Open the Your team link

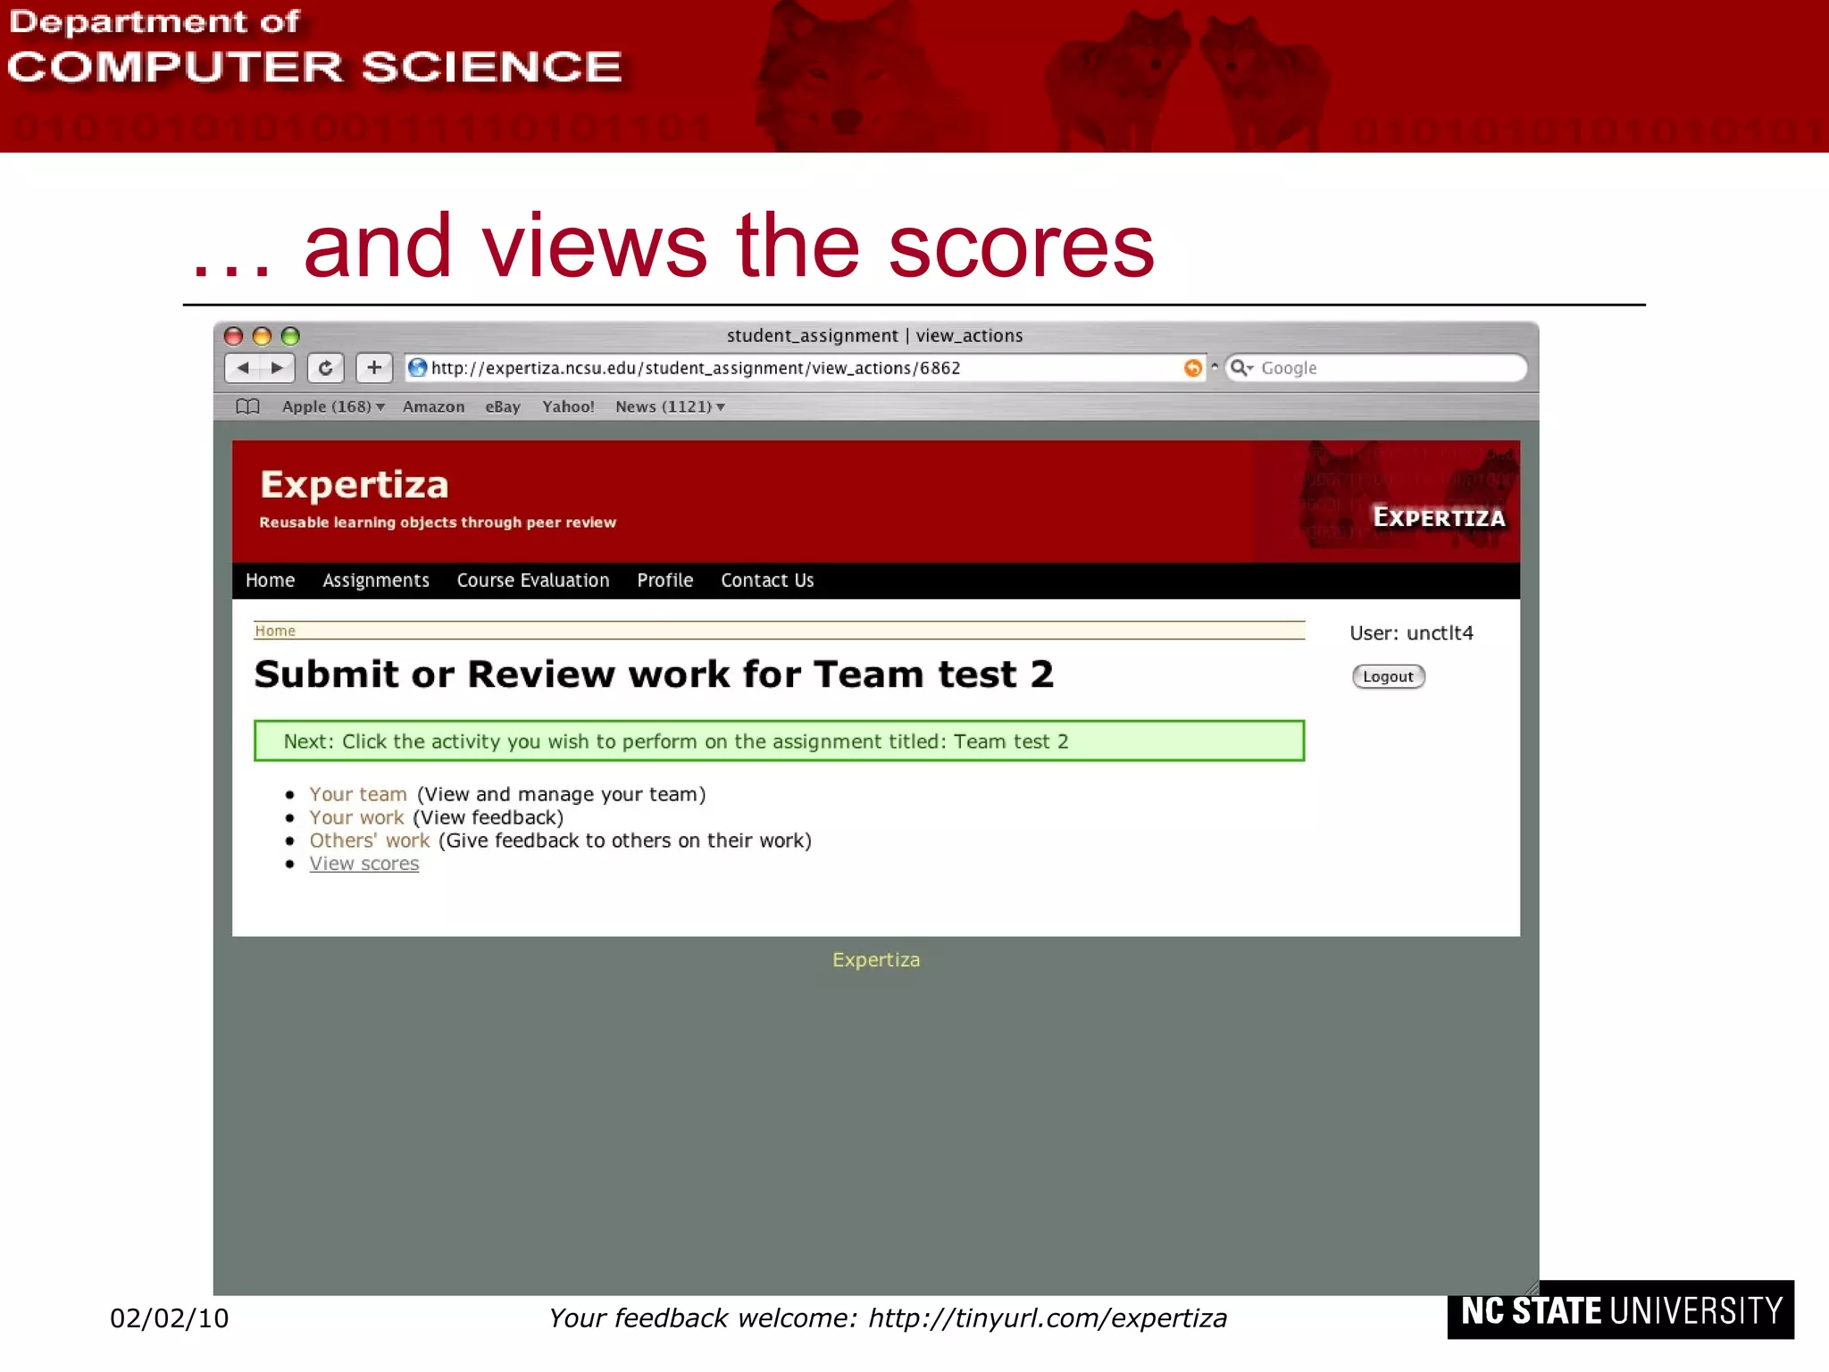pos(358,794)
